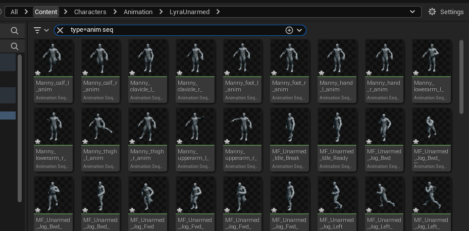Select MF_Unarmed_Jog_Left asset thumbnail

(337, 195)
